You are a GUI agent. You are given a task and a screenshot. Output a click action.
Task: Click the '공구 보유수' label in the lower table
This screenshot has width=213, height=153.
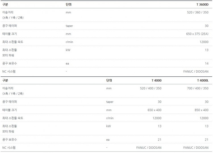[x=10, y=140]
